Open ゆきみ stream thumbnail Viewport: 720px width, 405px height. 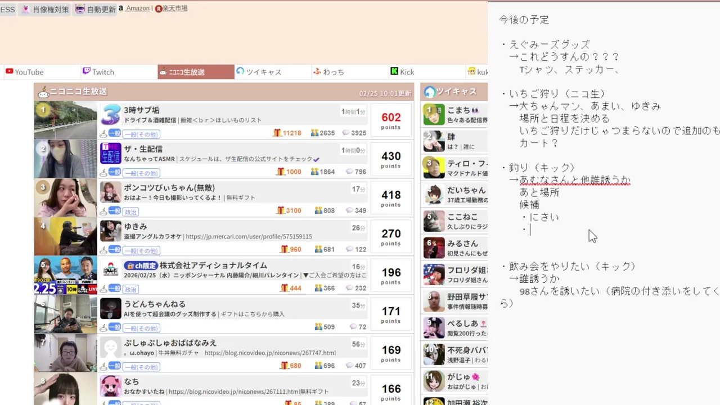65,237
